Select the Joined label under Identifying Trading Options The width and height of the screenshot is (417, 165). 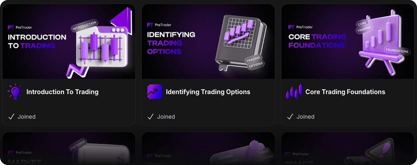(166, 117)
